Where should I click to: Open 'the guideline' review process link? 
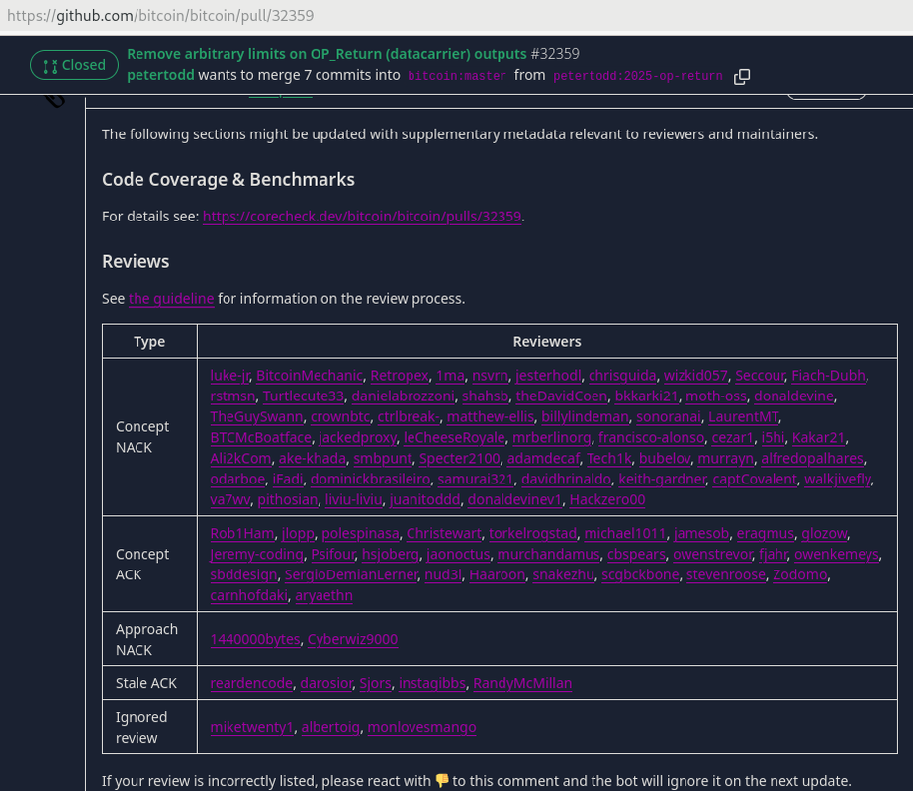click(171, 299)
